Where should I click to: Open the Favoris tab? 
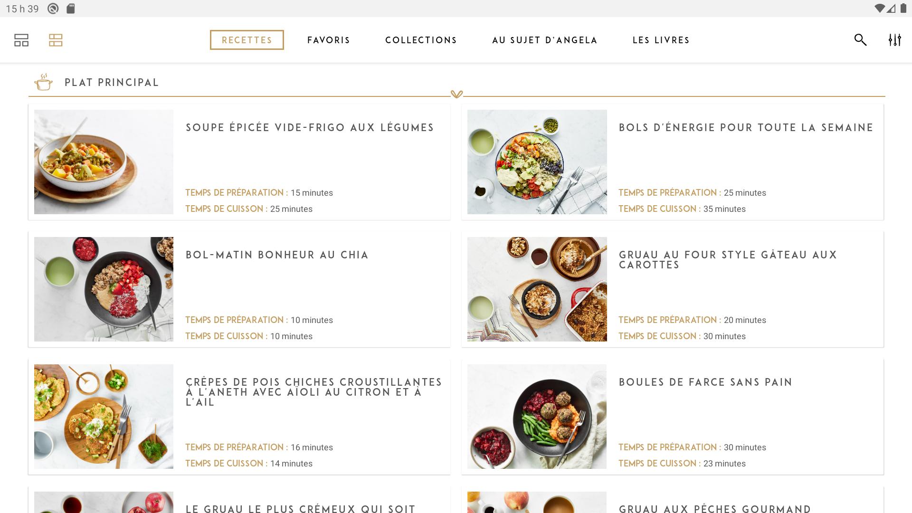tap(329, 40)
